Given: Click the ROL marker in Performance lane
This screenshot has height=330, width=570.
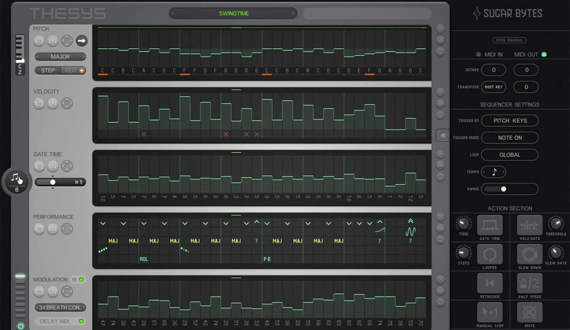Looking at the screenshot, I should click(144, 259).
